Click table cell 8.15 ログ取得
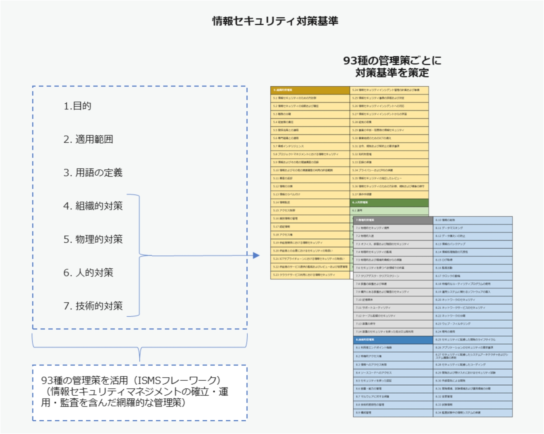This screenshot has height=434, width=544. (x=473, y=260)
